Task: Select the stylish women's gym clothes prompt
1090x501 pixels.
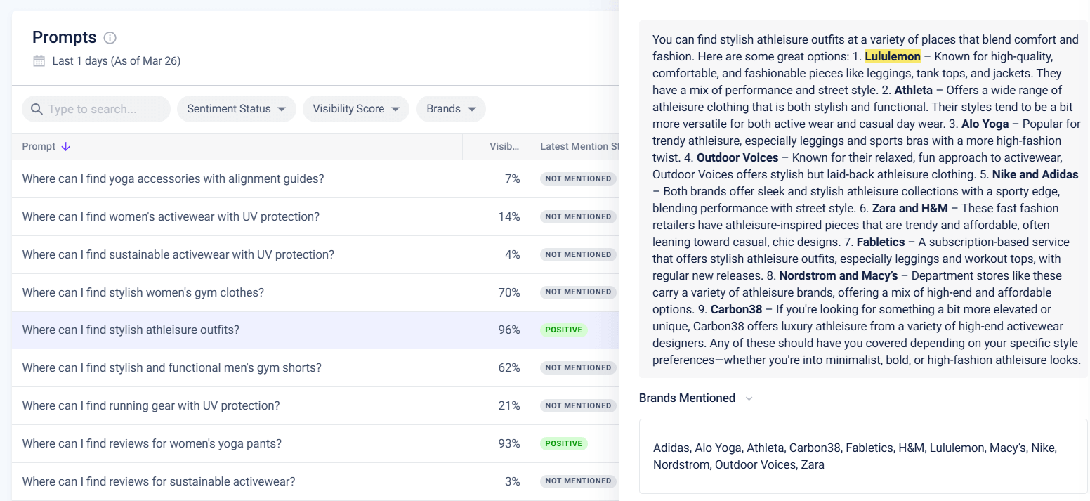Action: tap(143, 292)
